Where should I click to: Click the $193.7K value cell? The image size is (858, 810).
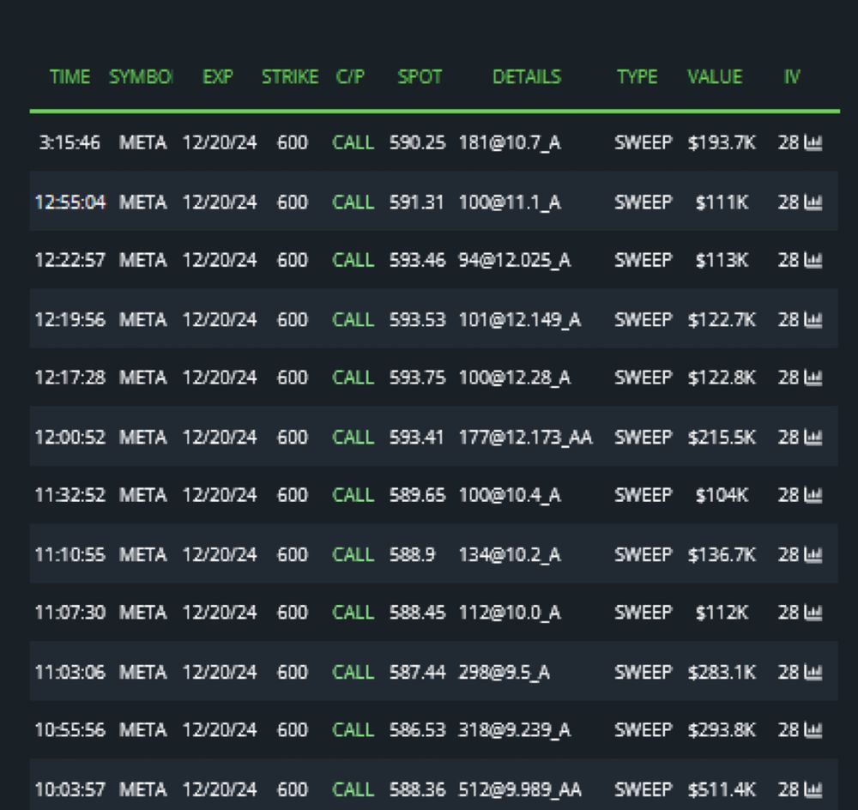(722, 142)
